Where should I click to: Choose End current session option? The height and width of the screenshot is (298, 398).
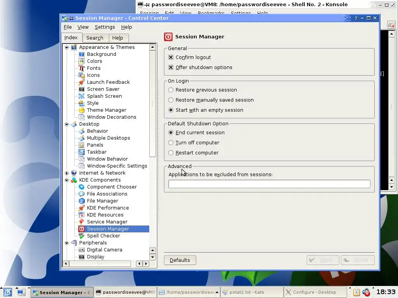171,133
